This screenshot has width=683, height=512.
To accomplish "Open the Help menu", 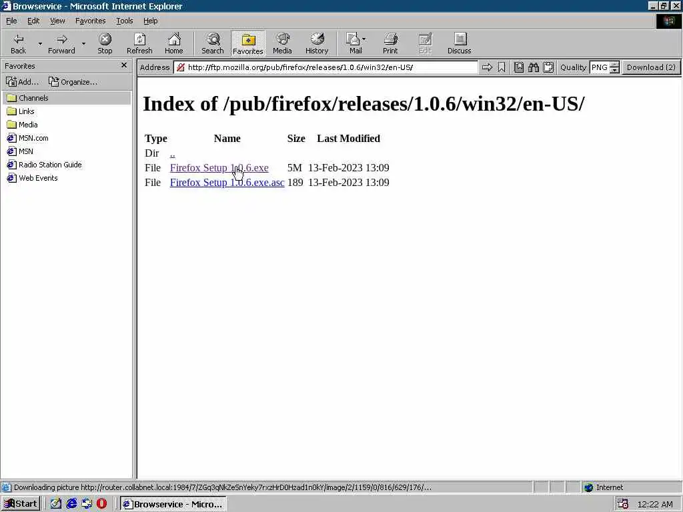I will pos(150,21).
